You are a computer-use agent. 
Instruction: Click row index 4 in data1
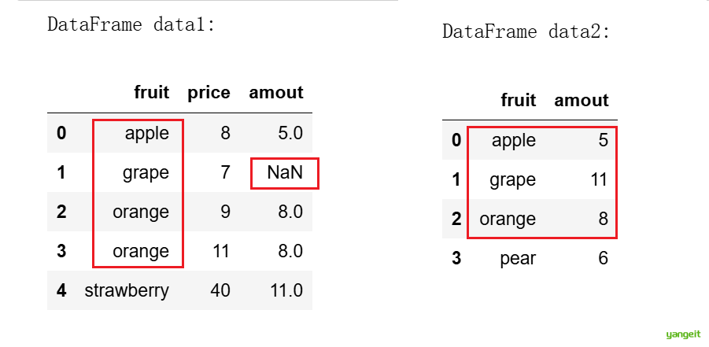pyautogui.click(x=61, y=290)
